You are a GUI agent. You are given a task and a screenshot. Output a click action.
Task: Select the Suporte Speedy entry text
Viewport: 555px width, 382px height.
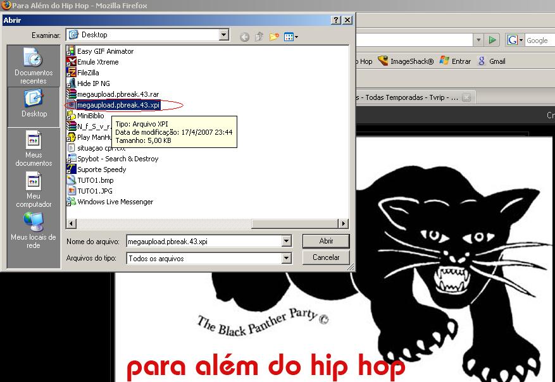tap(102, 169)
